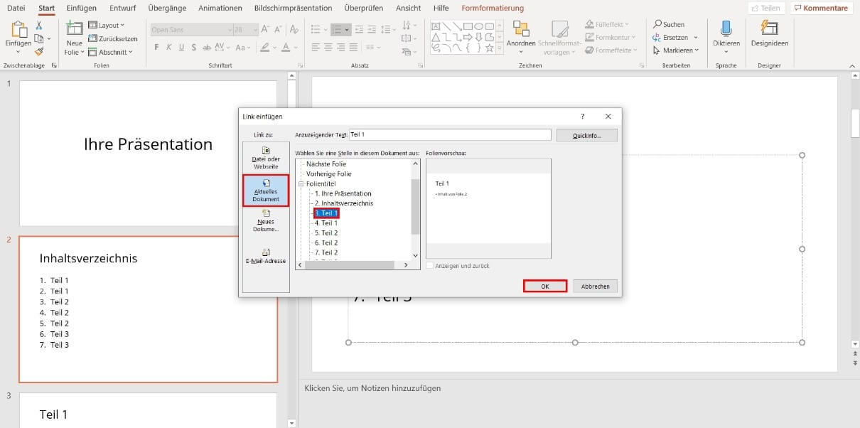Select Vorherige Folie in the list

pyautogui.click(x=329, y=174)
